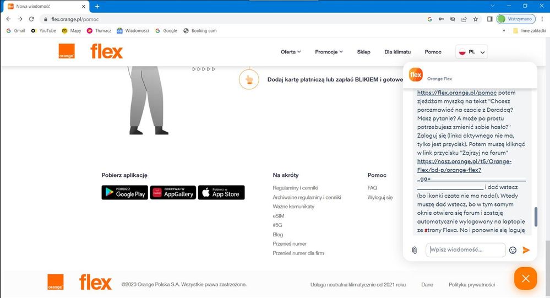Image resolution: width=550 pixels, height=298 pixels.
Task: Bookmark this page with star icon
Action: (476, 19)
